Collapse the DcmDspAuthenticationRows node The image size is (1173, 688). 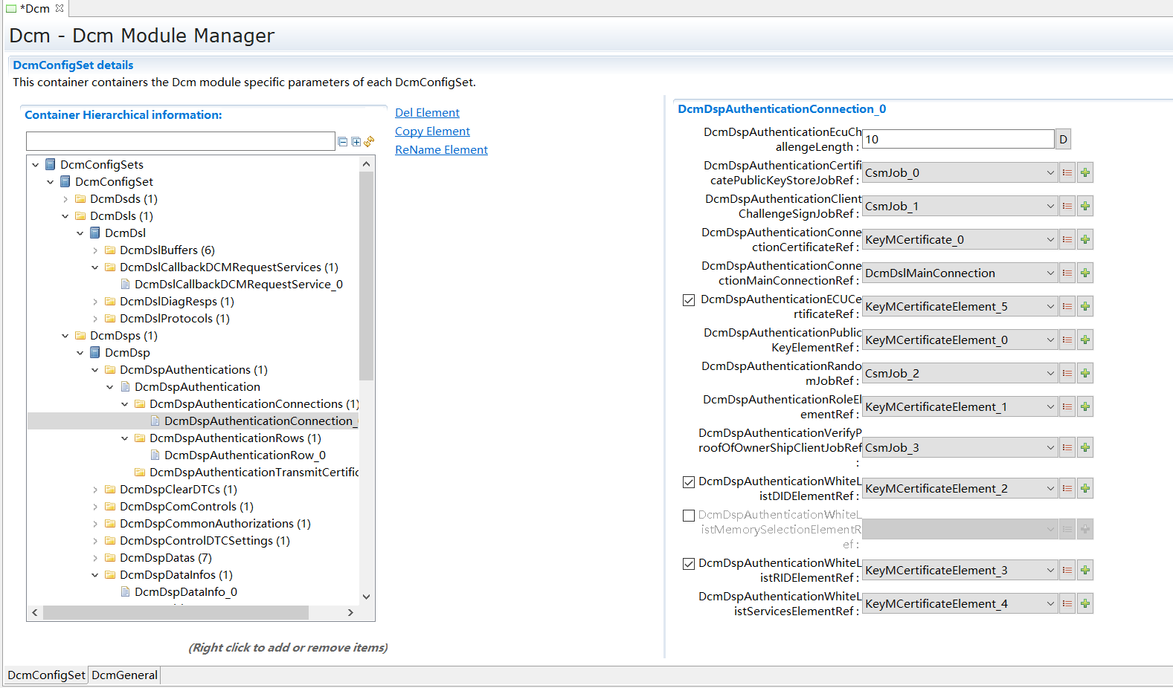click(125, 438)
